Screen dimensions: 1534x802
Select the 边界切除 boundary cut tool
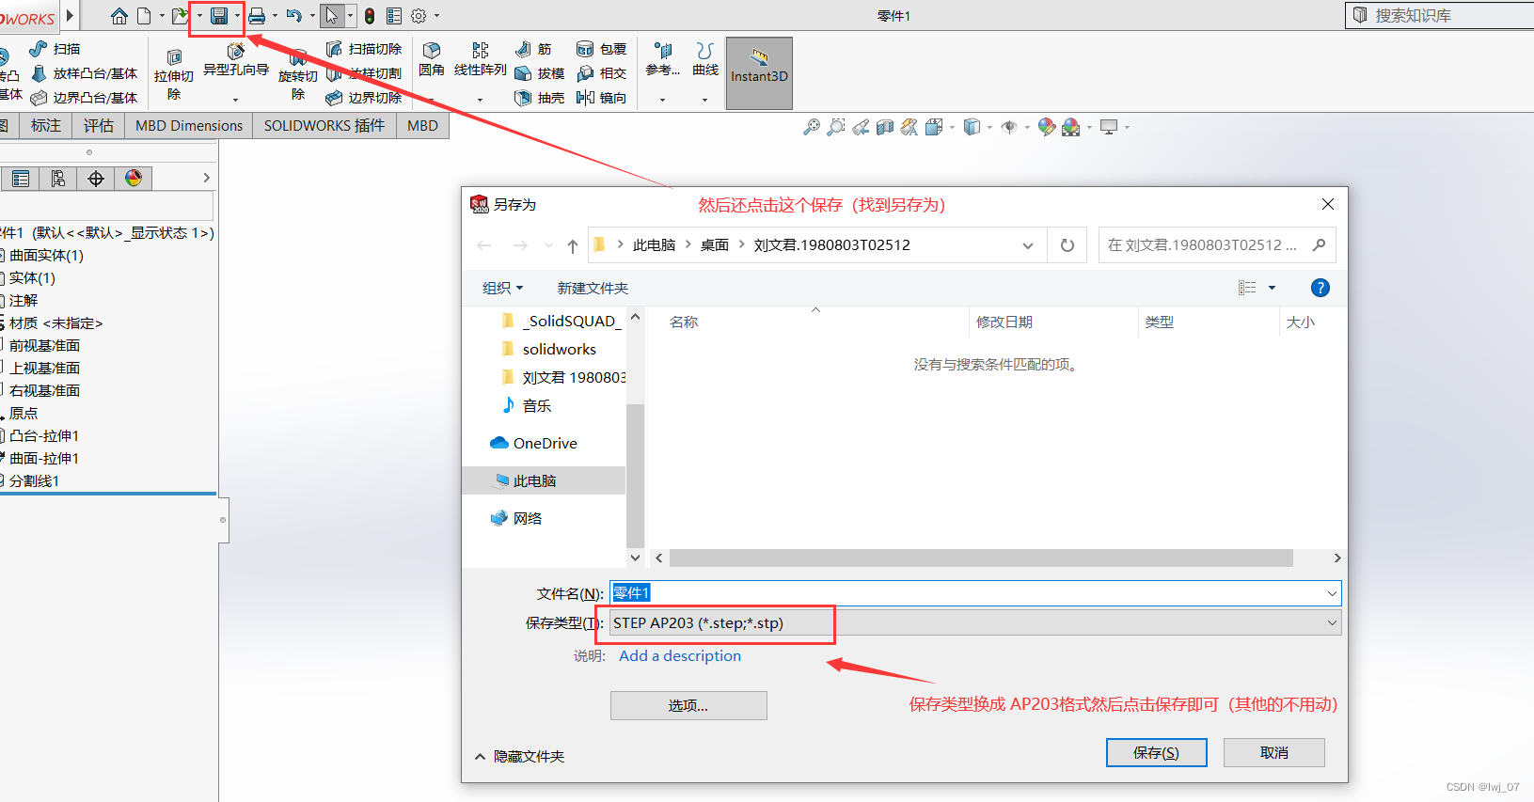(364, 98)
